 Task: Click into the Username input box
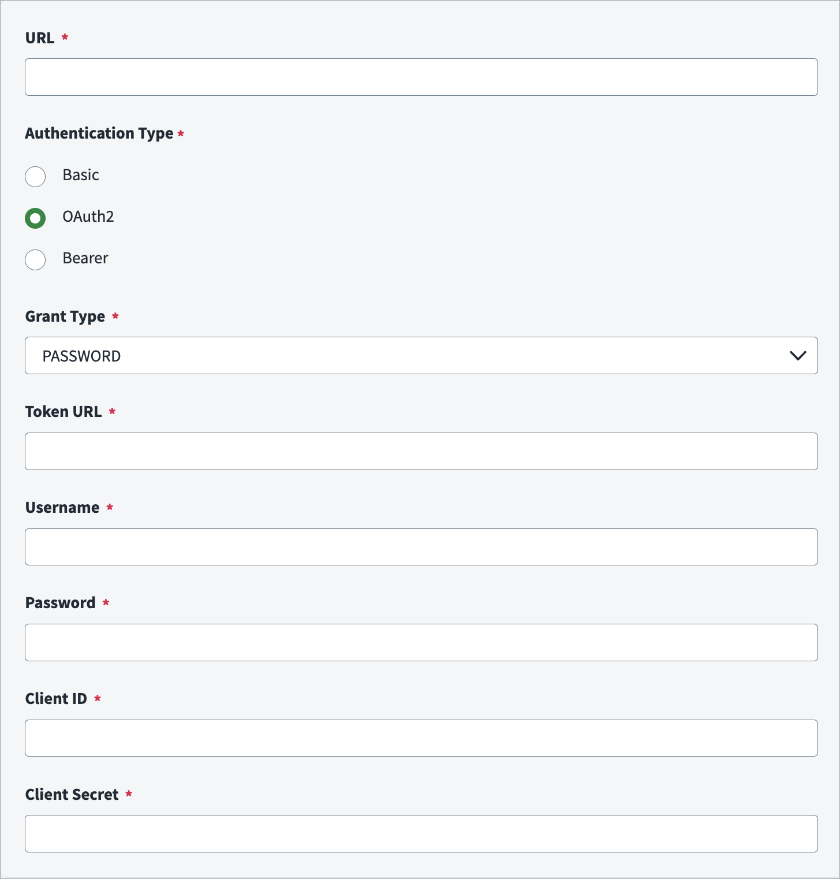421,547
